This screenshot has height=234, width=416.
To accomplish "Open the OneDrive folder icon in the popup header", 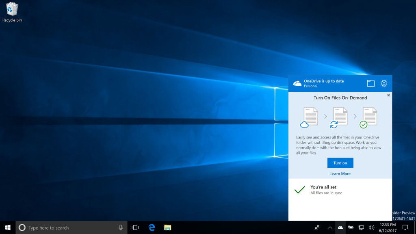I will (370, 83).
